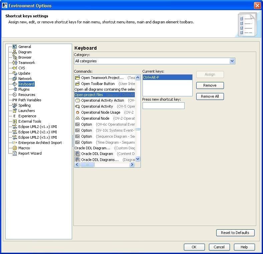
Task: Open the Category dropdown arrow
Action: coord(232,61)
